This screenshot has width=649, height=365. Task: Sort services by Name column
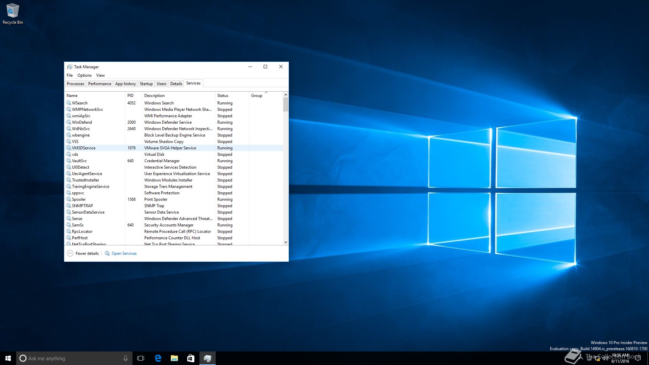[x=95, y=96]
